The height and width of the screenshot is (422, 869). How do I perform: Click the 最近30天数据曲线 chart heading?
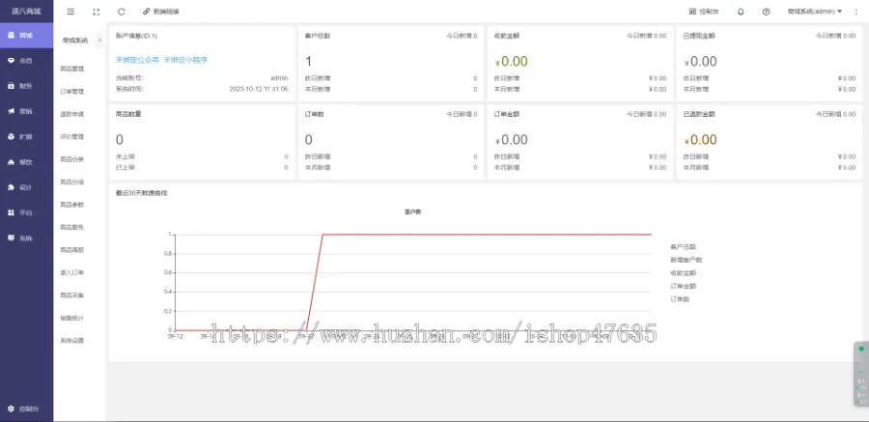coord(141,193)
